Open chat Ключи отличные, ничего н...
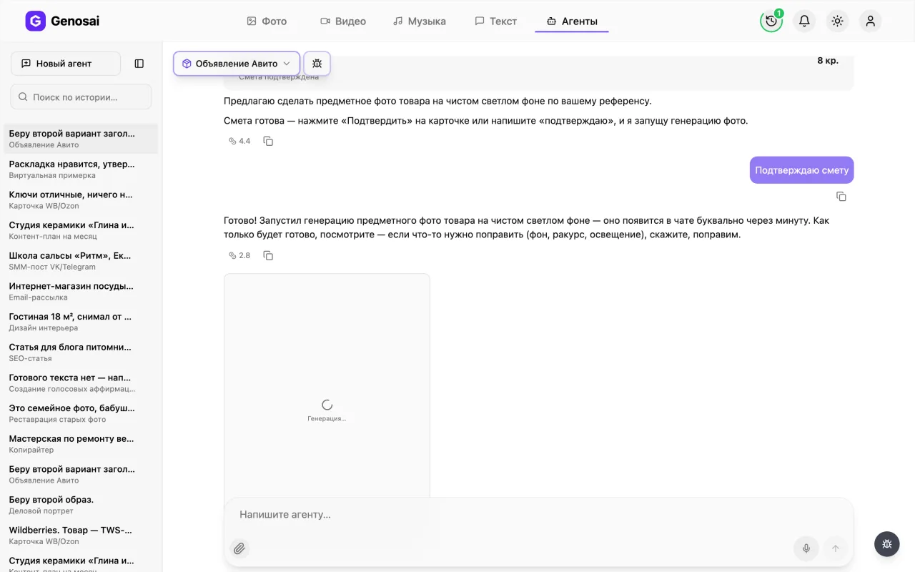 [81, 199]
